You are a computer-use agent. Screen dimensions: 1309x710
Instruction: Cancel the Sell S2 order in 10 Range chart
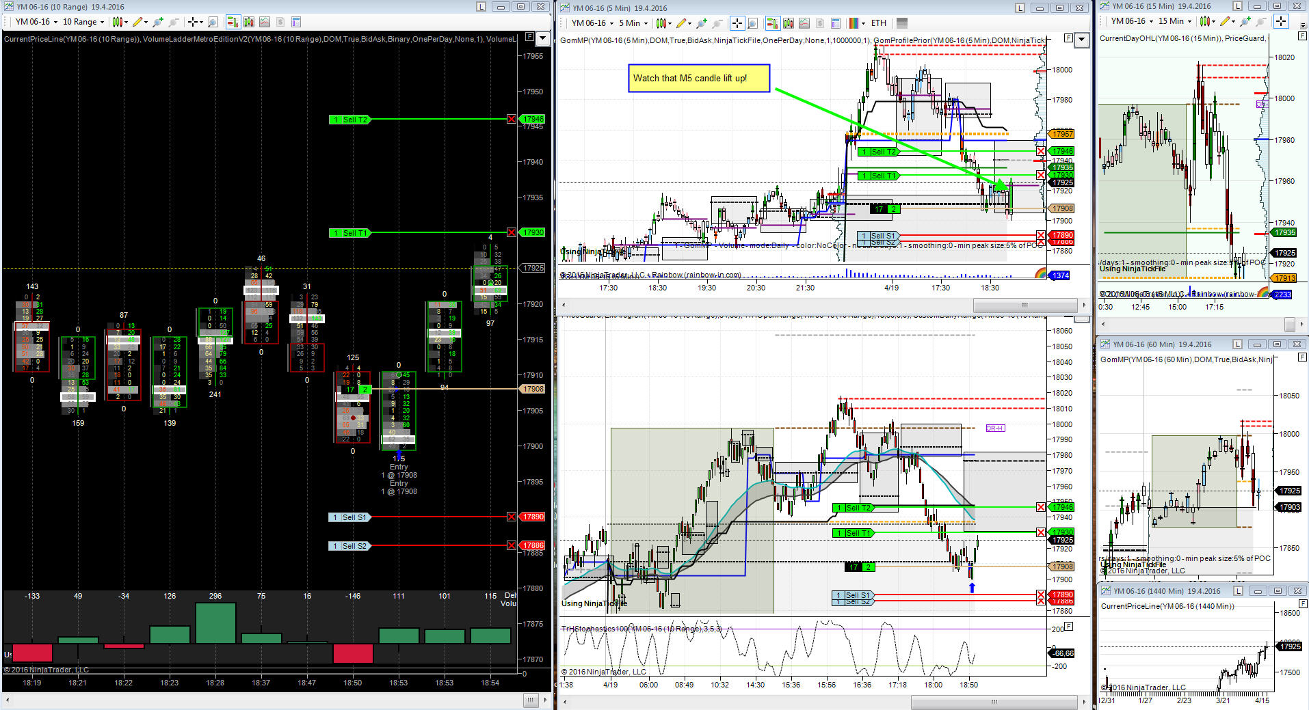512,546
